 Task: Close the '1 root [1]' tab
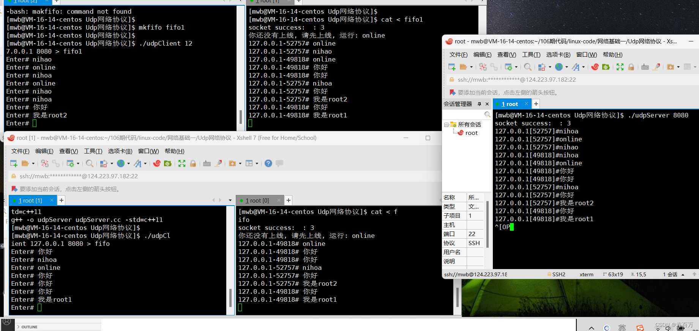click(x=52, y=200)
